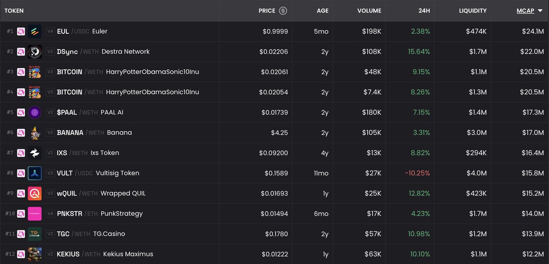This screenshot has width=549, height=264.
Task: Click the #12 rank number
Action: tap(10, 254)
